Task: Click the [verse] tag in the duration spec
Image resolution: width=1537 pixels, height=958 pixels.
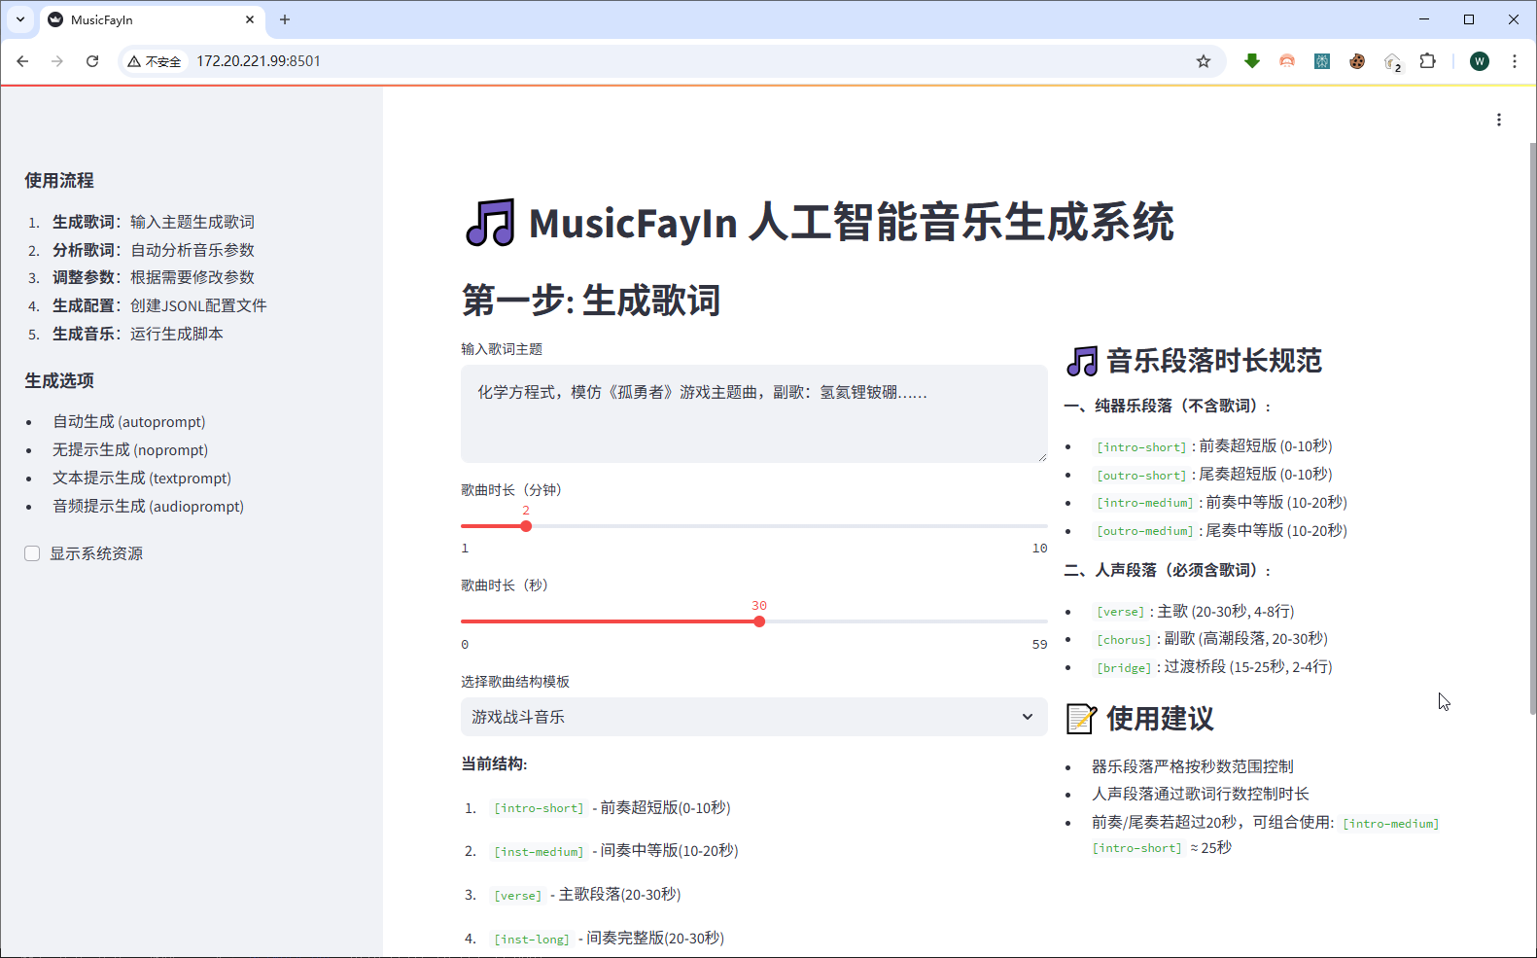Action: pos(1121,612)
